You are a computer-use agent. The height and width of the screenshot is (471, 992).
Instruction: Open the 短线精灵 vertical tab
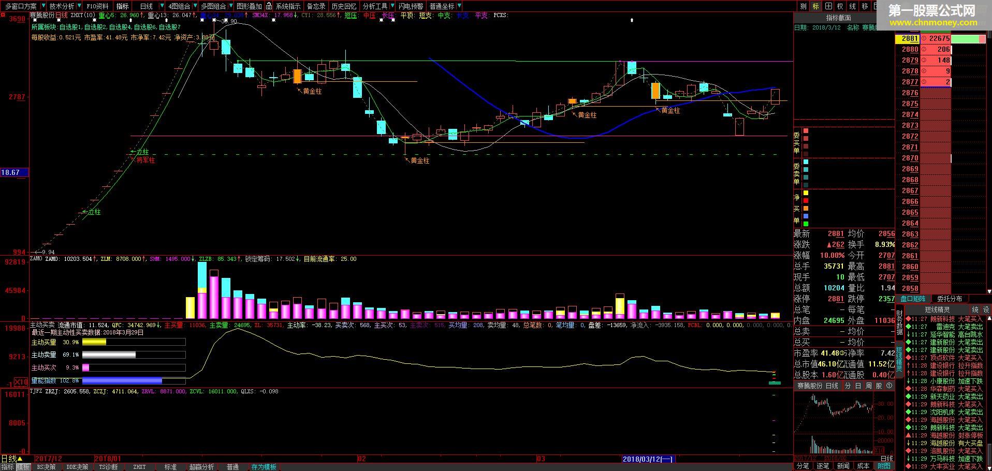point(900,359)
